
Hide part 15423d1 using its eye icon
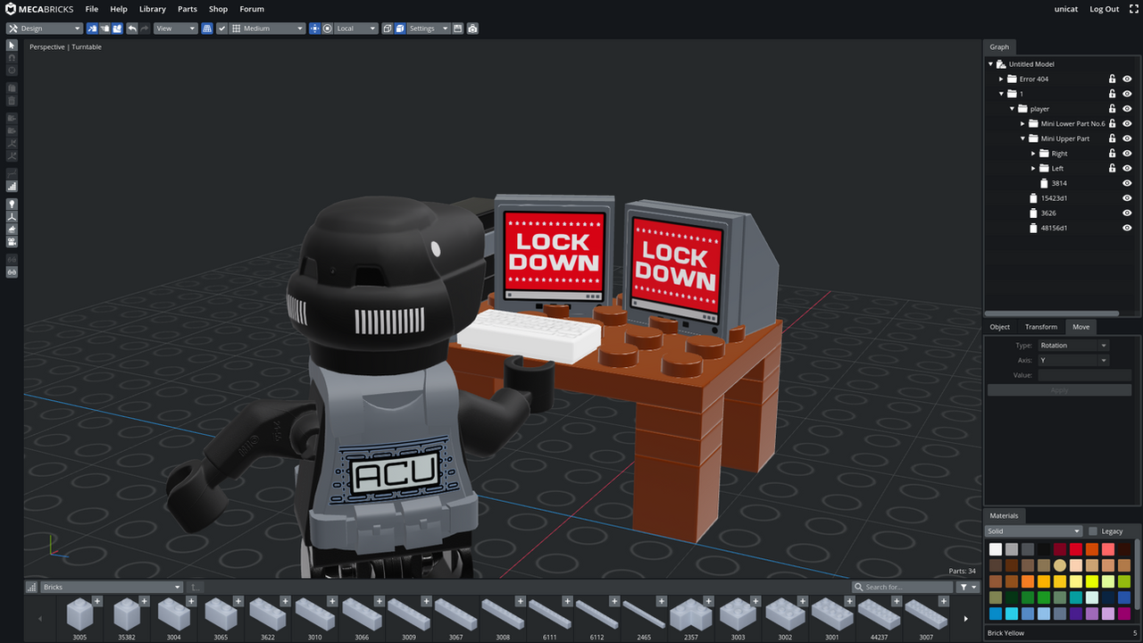coord(1127,198)
